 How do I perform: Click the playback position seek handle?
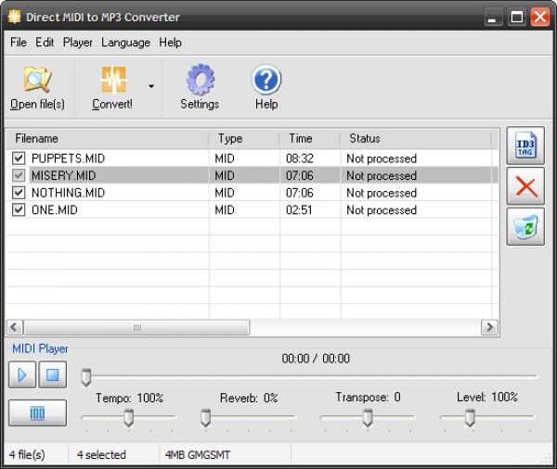coord(86,377)
